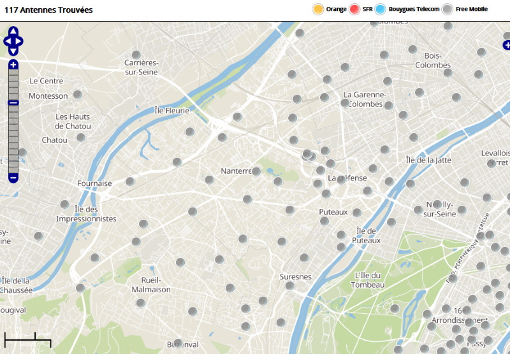
Task: Toggle the Free Mobile gray legend circle
Action: 448,9
